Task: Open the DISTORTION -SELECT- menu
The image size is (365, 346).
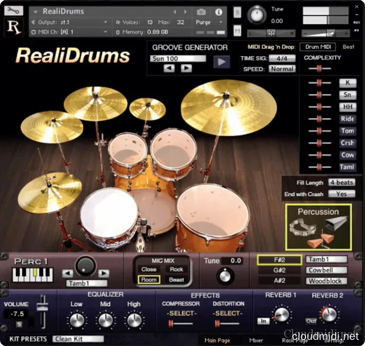Action: 227,313
